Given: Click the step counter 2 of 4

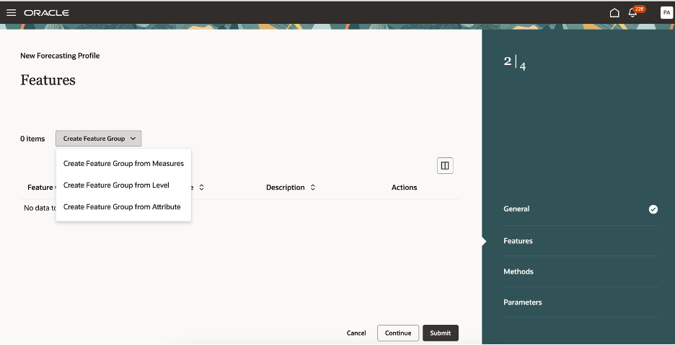Looking at the screenshot, I should tap(515, 63).
